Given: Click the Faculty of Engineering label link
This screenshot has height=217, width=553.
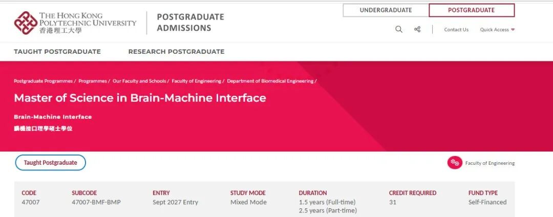Looking at the screenshot, I should [490, 163].
